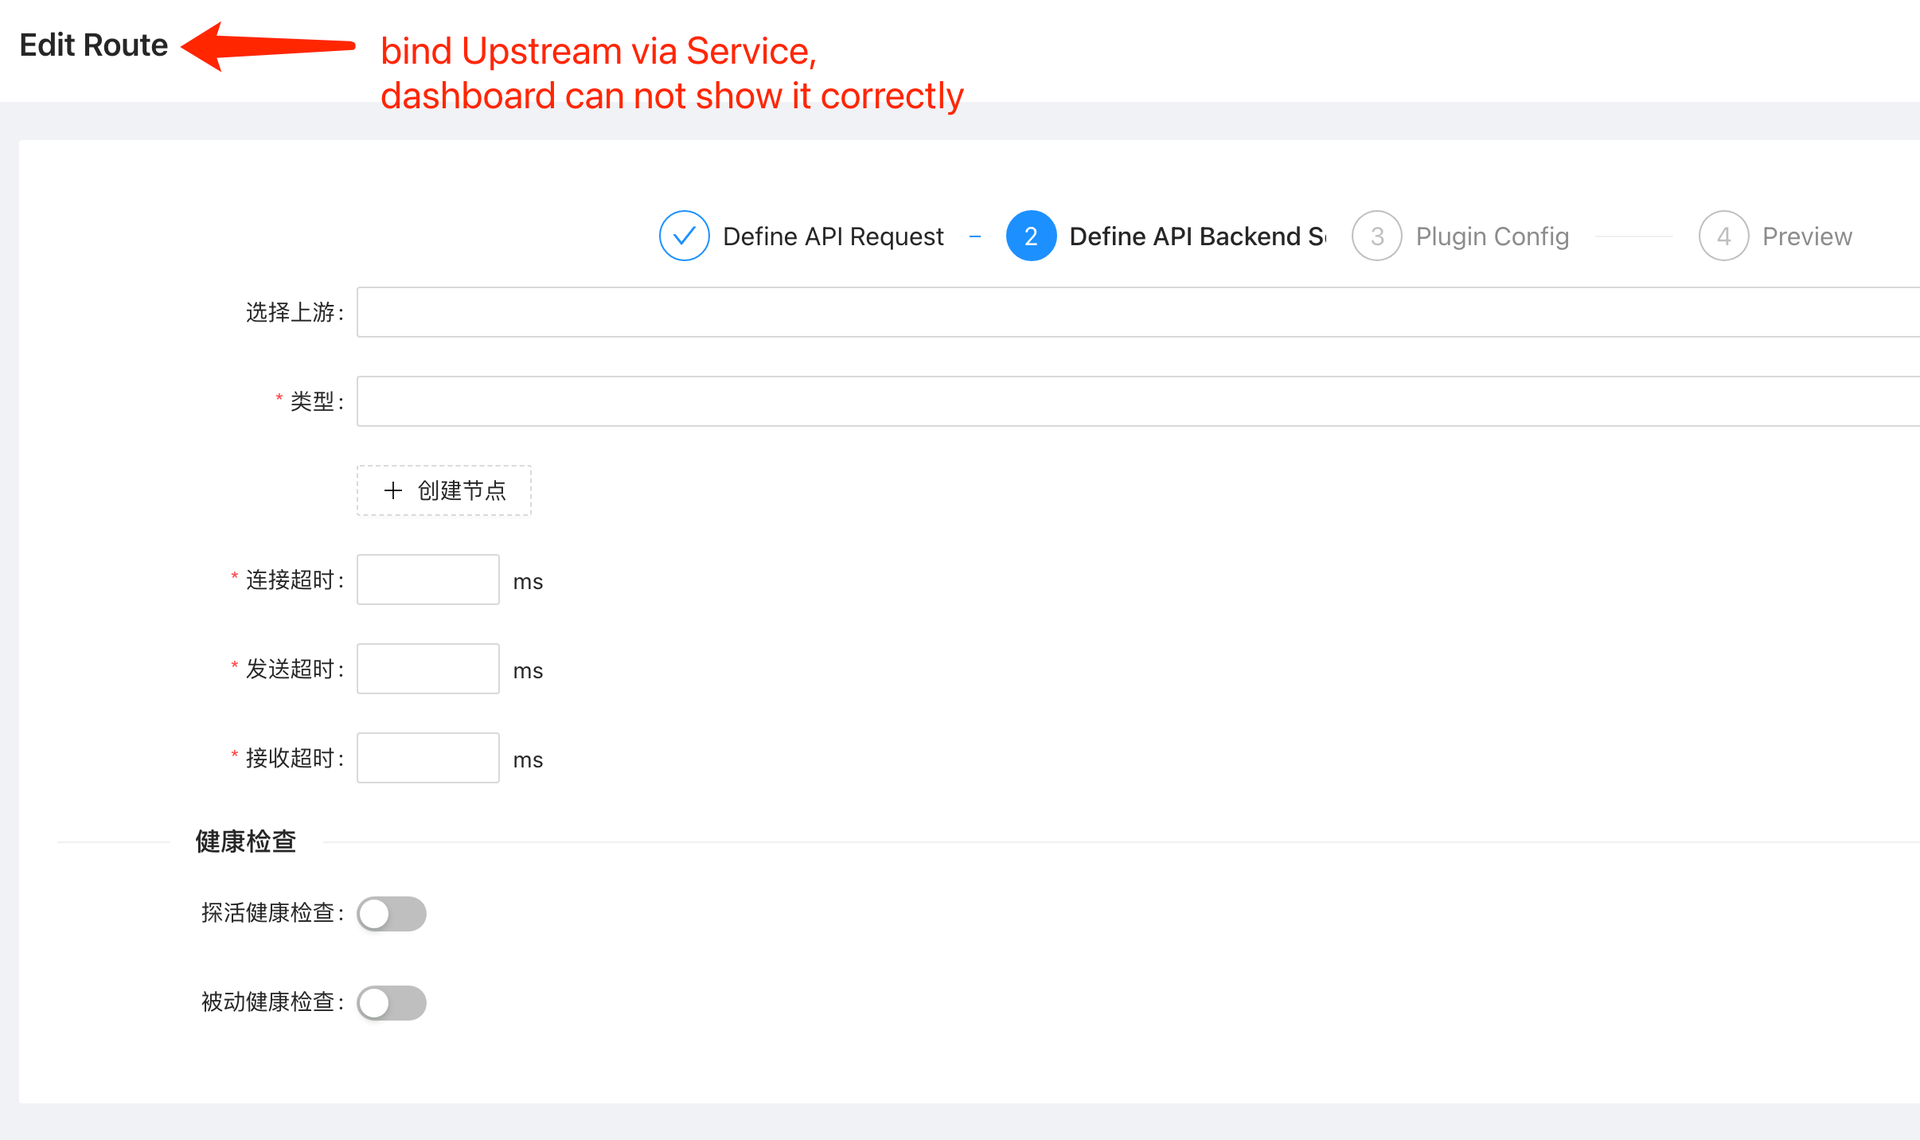Click inside the 发送超时 input field

pos(427,669)
